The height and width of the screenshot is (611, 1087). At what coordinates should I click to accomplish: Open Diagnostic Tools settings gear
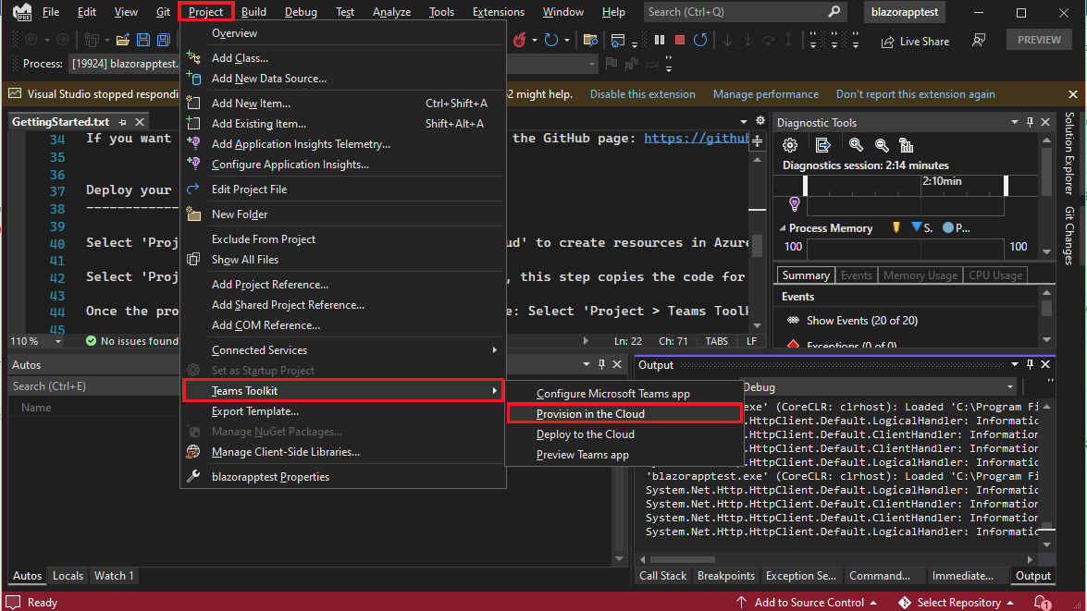790,145
